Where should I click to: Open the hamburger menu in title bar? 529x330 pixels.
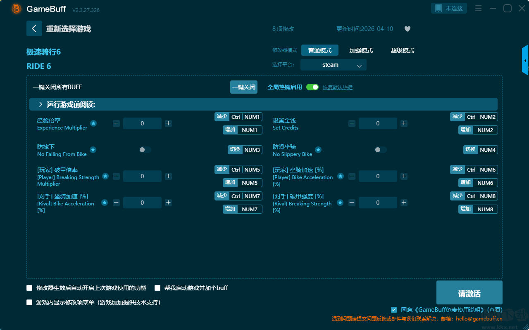click(478, 8)
